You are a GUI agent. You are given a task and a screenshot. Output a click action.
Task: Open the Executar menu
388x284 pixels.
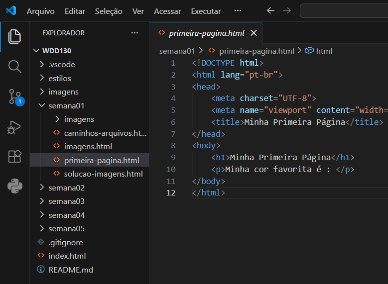click(x=206, y=11)
